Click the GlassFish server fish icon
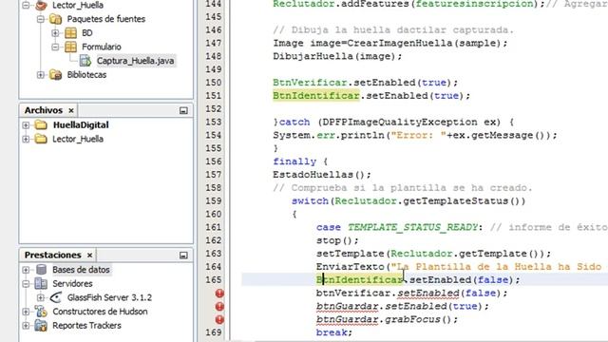 [56, 297]
